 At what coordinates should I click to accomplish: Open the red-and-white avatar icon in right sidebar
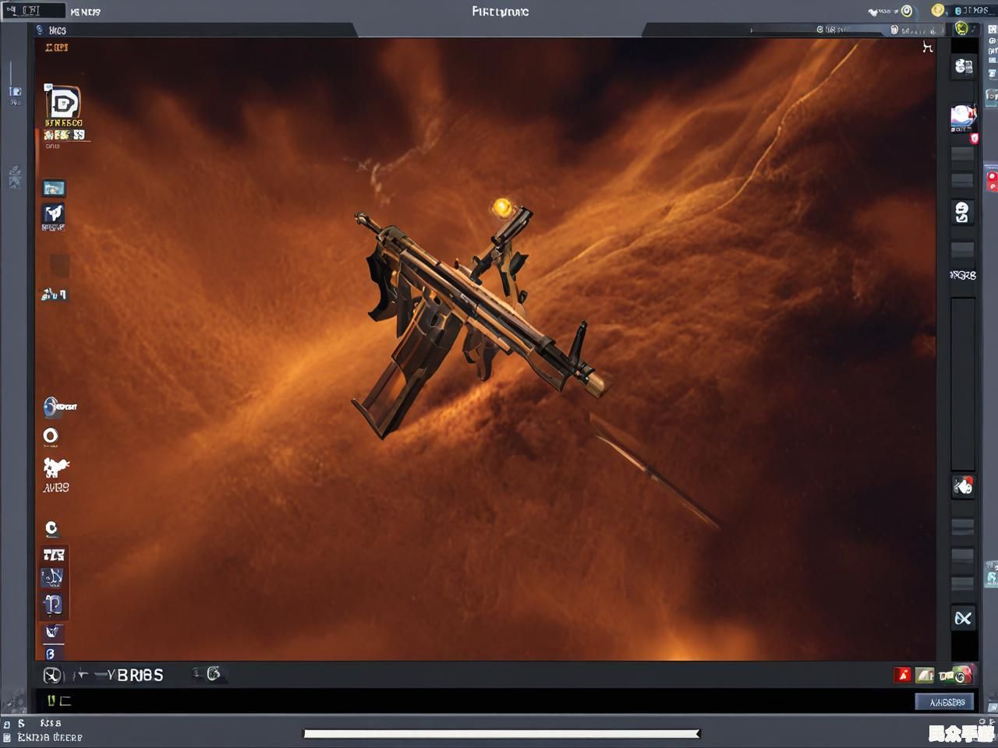point(963,116)
